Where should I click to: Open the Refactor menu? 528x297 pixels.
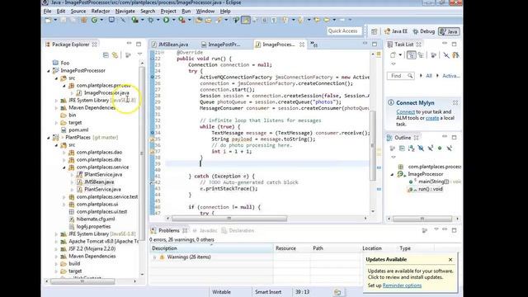(101, 11)
